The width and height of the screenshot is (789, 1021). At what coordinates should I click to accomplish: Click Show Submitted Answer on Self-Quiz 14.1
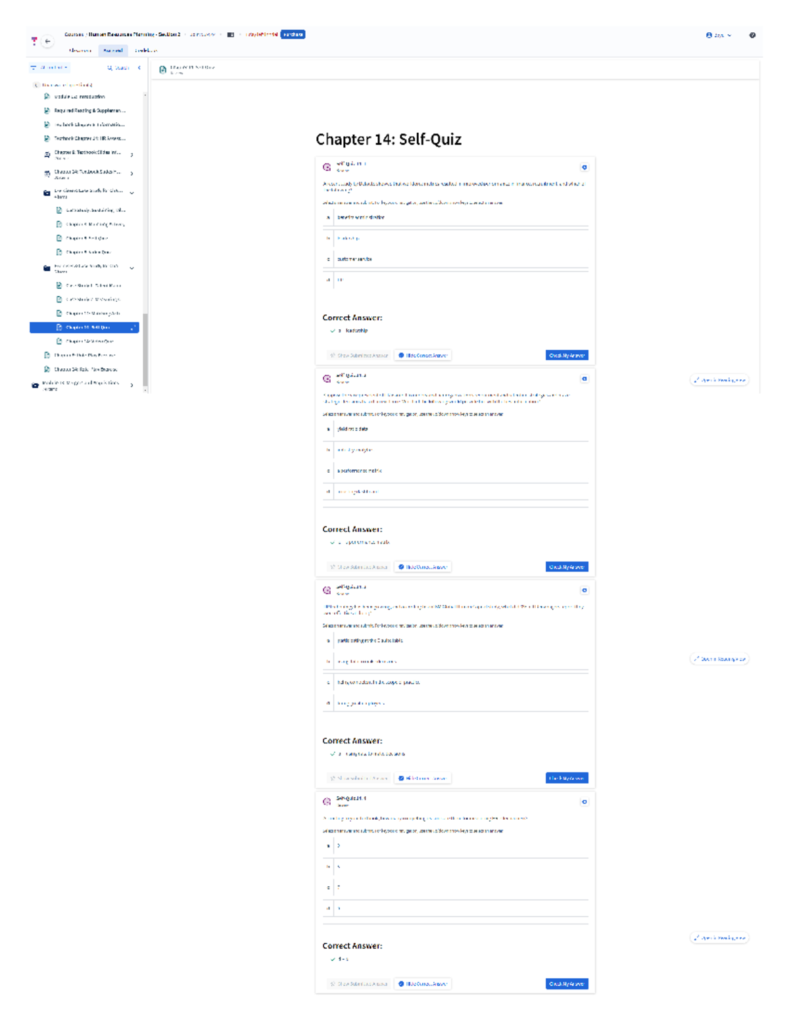[359, 356]
